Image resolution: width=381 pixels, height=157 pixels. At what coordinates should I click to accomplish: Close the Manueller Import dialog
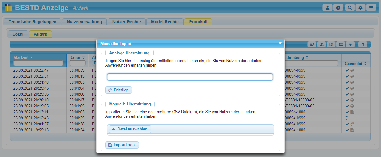click(x=280, y=43)
